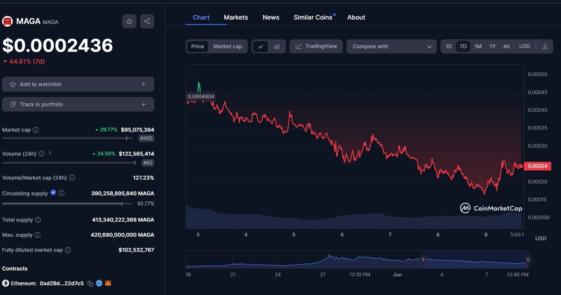561x295 pixels.
Task: Open the Compare with dropdown
Action: tap(392, 46)
